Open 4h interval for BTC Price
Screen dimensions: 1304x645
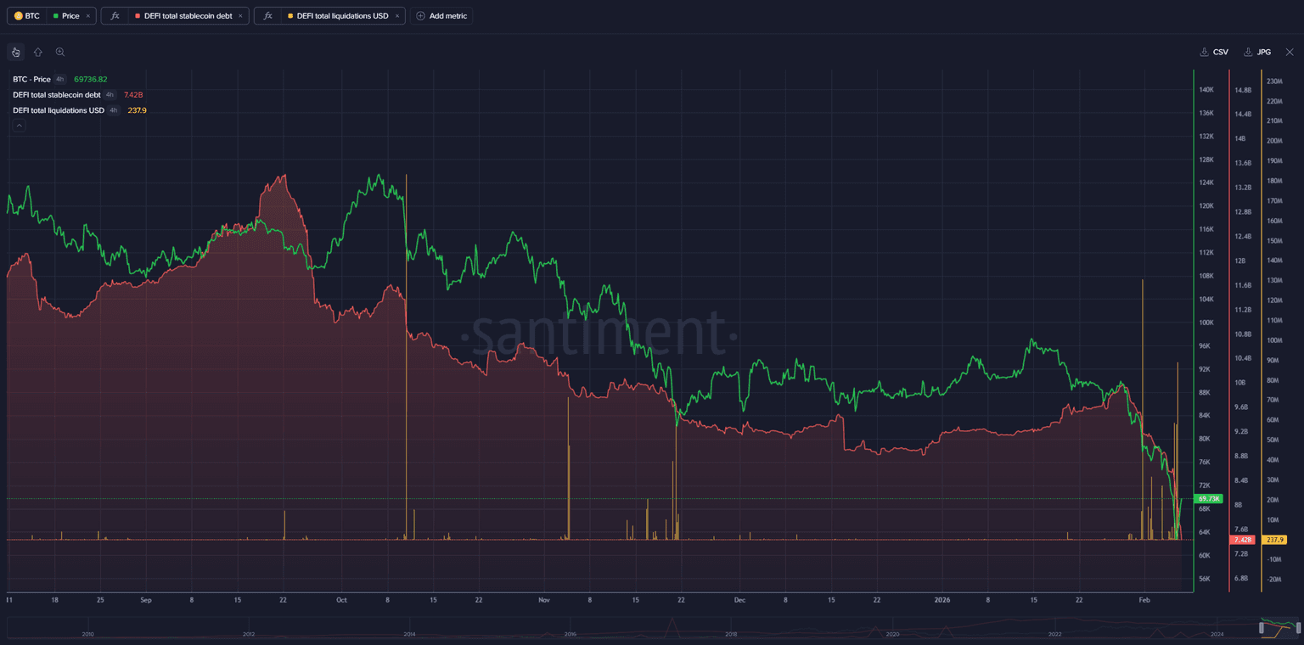point(60,79)
